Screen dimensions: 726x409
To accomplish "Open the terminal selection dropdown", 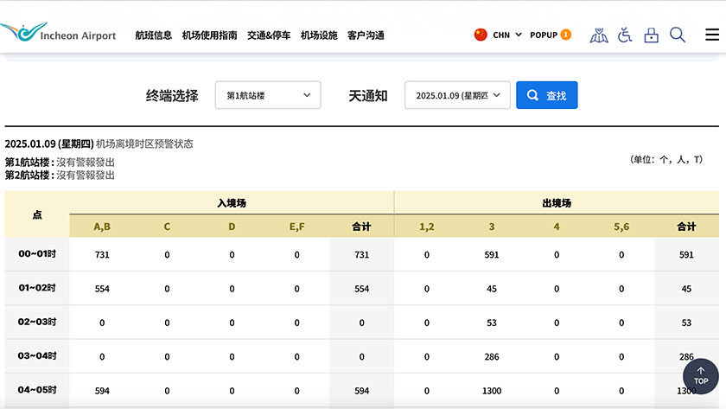I will tap(268, 95).
